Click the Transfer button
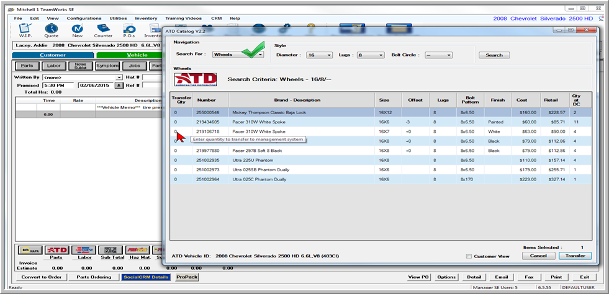Screen dimensions: 609x294 [575, 256]
